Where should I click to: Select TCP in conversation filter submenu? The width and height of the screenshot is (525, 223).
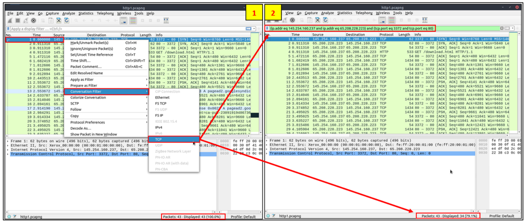click(x=174, y=139)
